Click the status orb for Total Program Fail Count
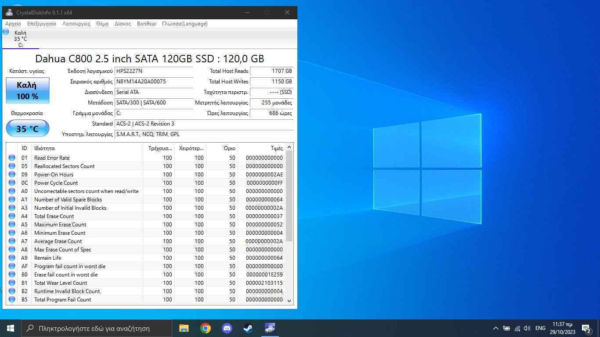Image resolution: width=600 pixels, height=337 pixels. click(x=12, y=299)
